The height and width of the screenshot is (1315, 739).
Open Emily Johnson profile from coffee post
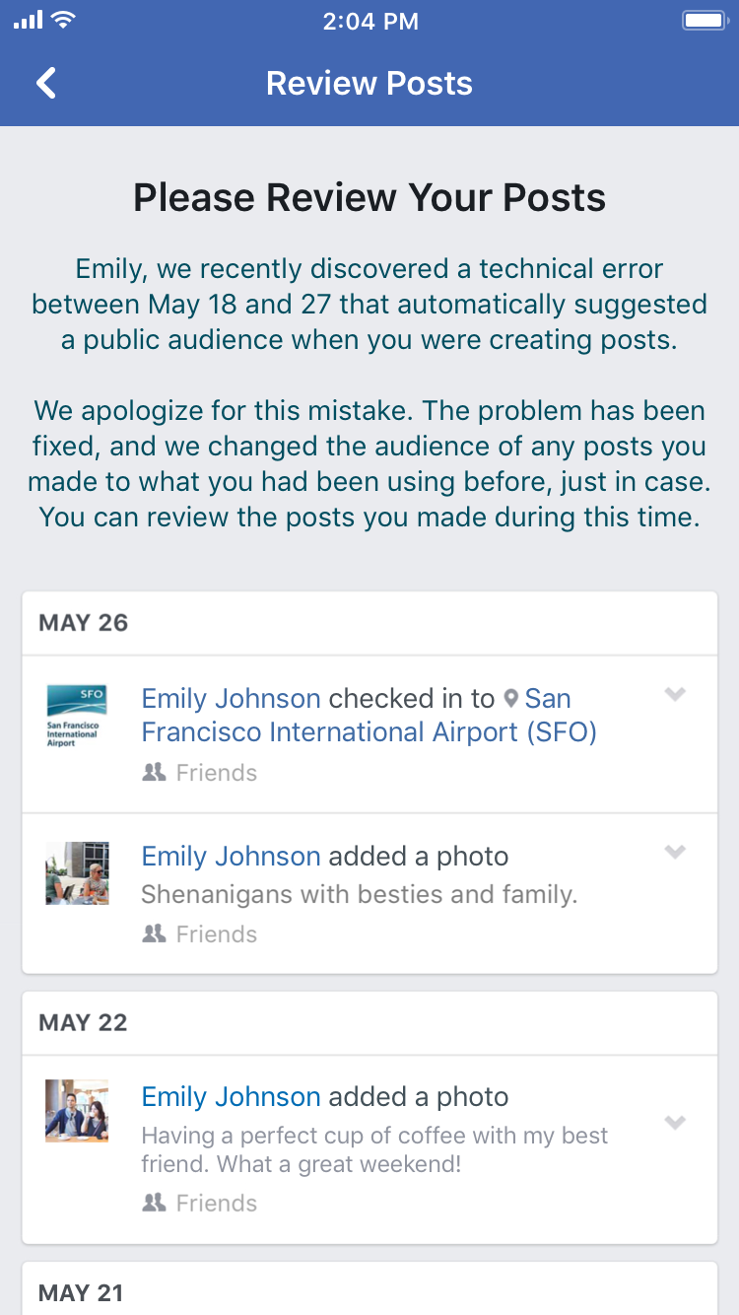tap(231, 1097)
